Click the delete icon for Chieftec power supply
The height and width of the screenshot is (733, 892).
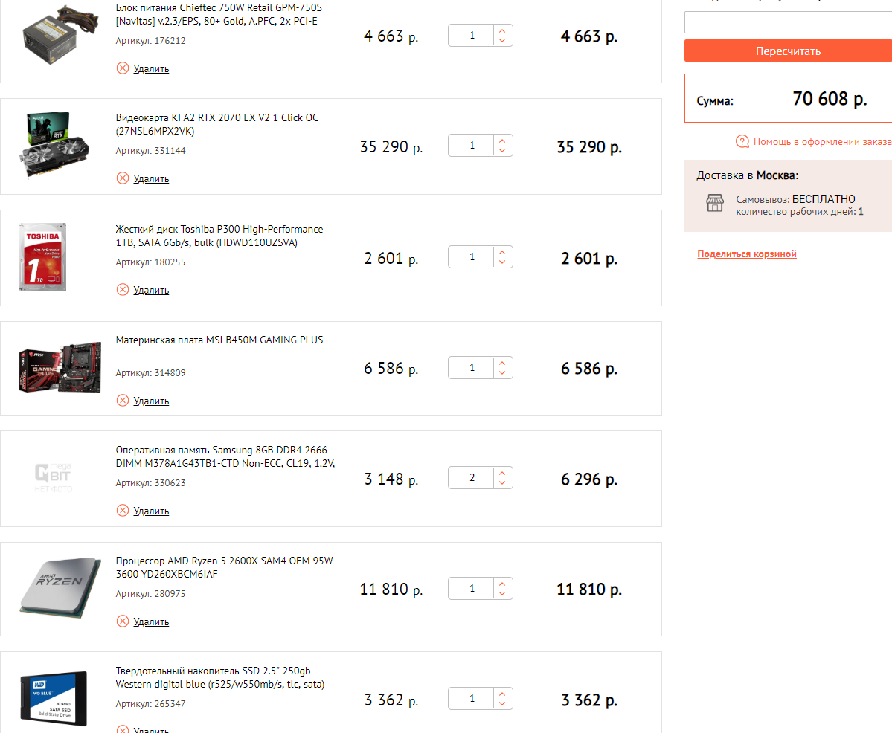pyautogui.click(x=123, y=68)
